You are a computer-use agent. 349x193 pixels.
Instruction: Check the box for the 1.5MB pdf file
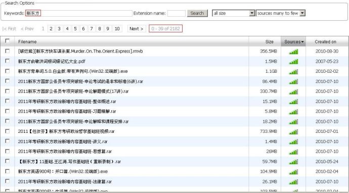tap(8, 61)
